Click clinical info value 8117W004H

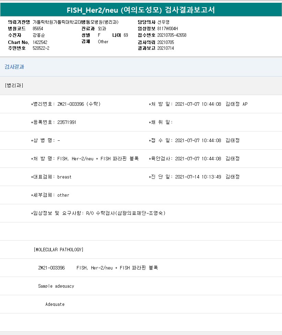coord(168,28)
